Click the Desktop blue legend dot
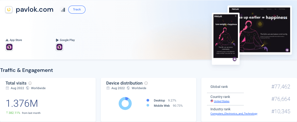The height and width of the screenshot is (122, 297). pyautogui.click(x=148, y=100)
